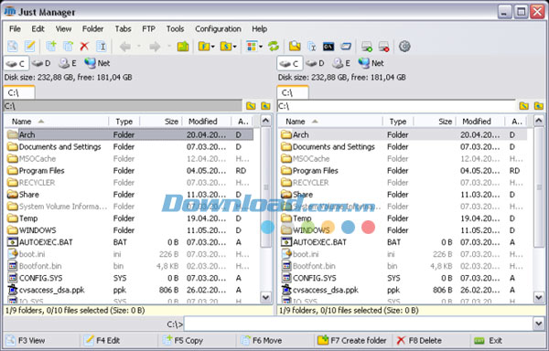The image size is (549, 351).
Task: Open the Tabs menu
Action: [123, 29]
